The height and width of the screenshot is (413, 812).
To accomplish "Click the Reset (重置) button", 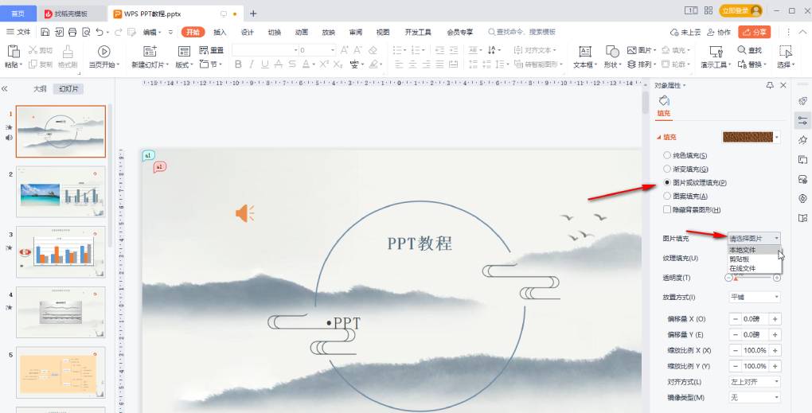I will point(211,50).
